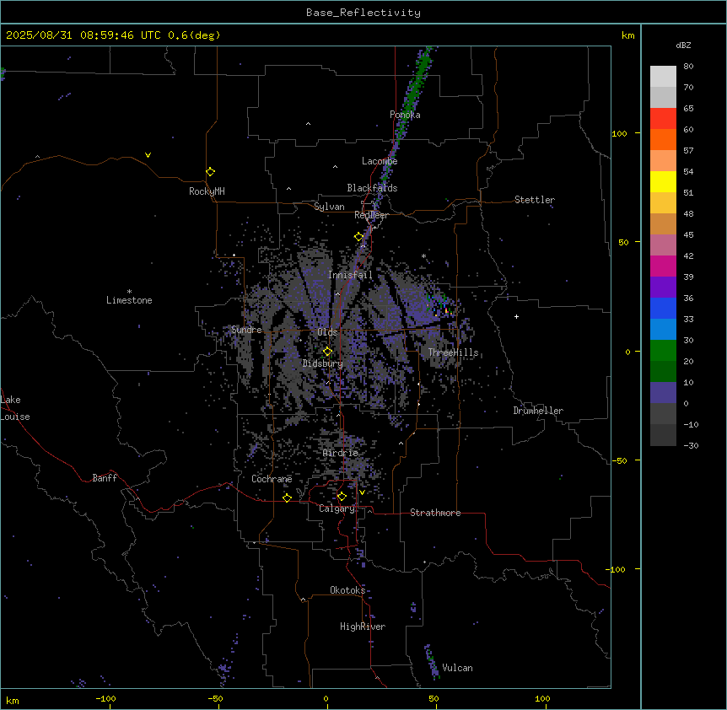Click the Didsbury town label
The image size is (727, 710).
coord(322,363)
